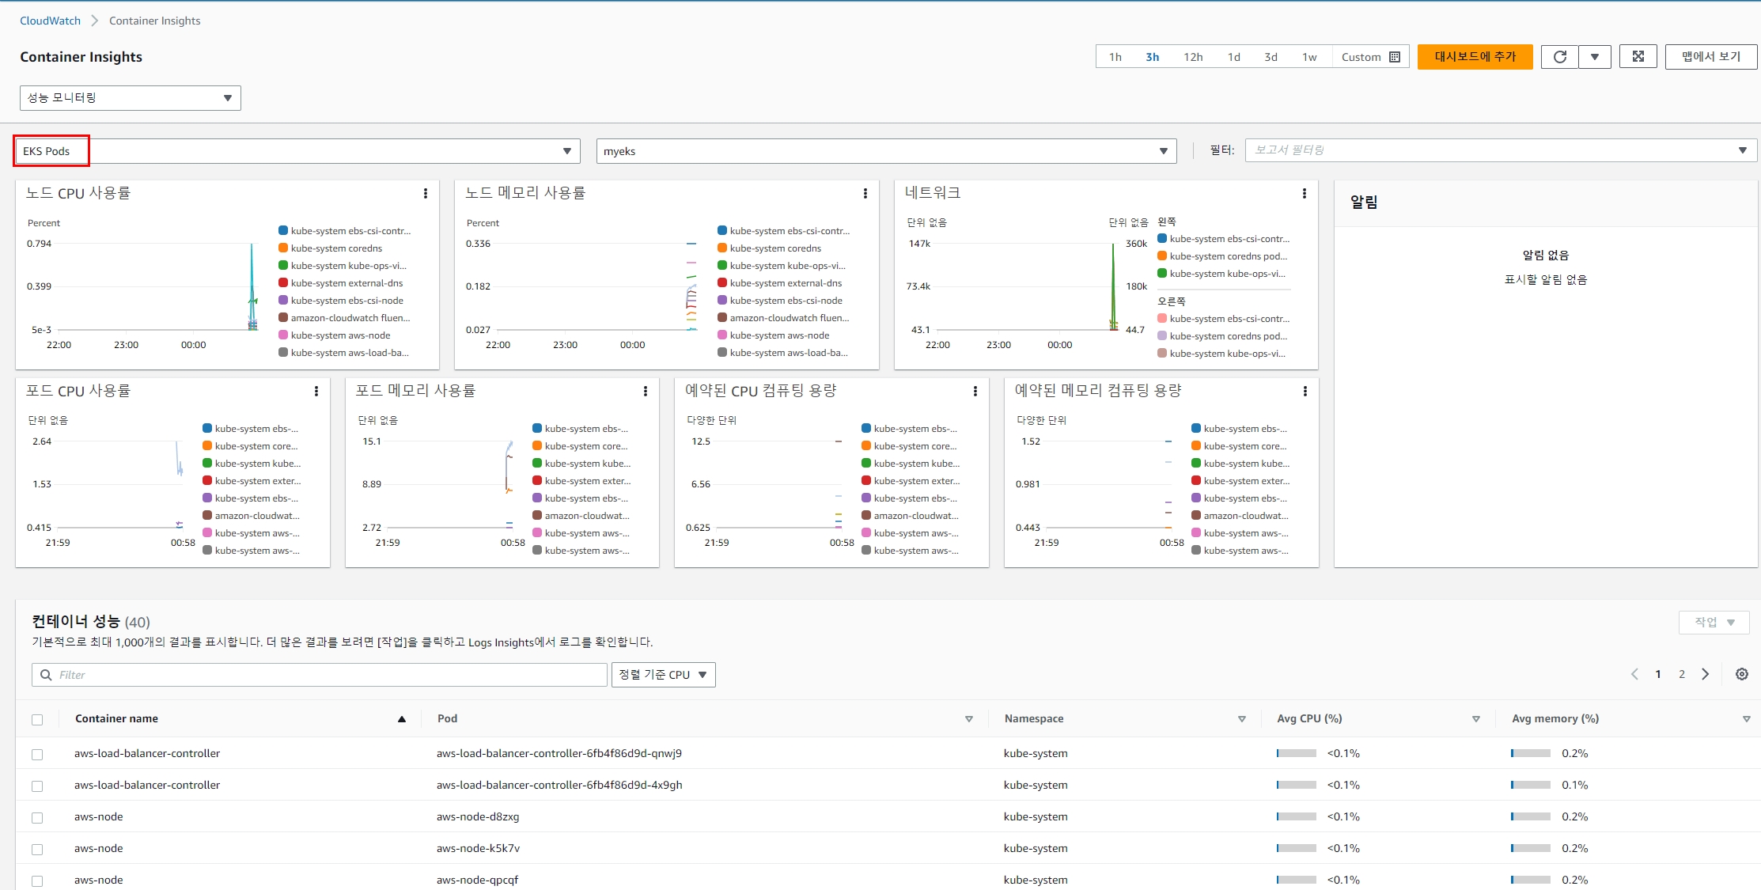Open the myeks cluster dropdown

tap(885, 151)
